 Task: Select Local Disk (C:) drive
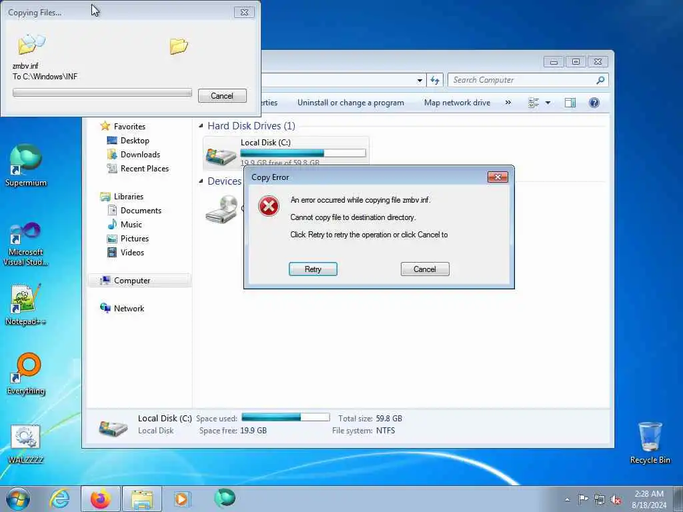coord(285,152)
